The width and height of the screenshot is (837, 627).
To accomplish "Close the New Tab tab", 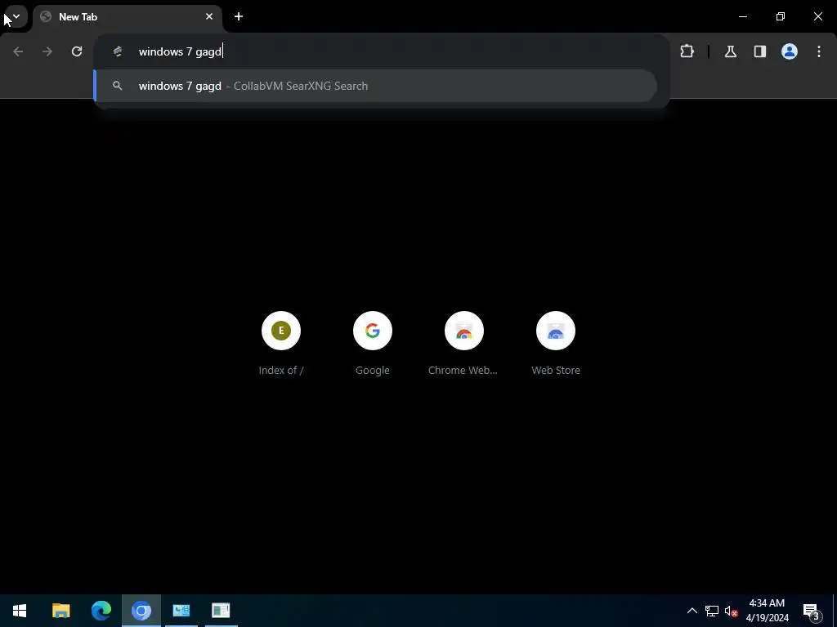I will [209, 16].
